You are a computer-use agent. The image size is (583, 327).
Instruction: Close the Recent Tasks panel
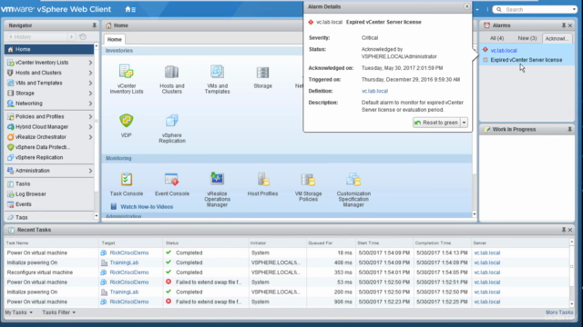(x=570, y=230)
